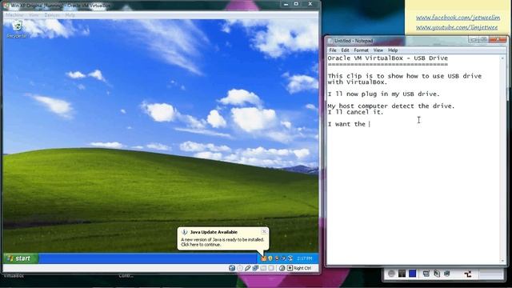512x288 pixels.
Task: Click the Java update tray icon
Action: click(x=263, y=258)
